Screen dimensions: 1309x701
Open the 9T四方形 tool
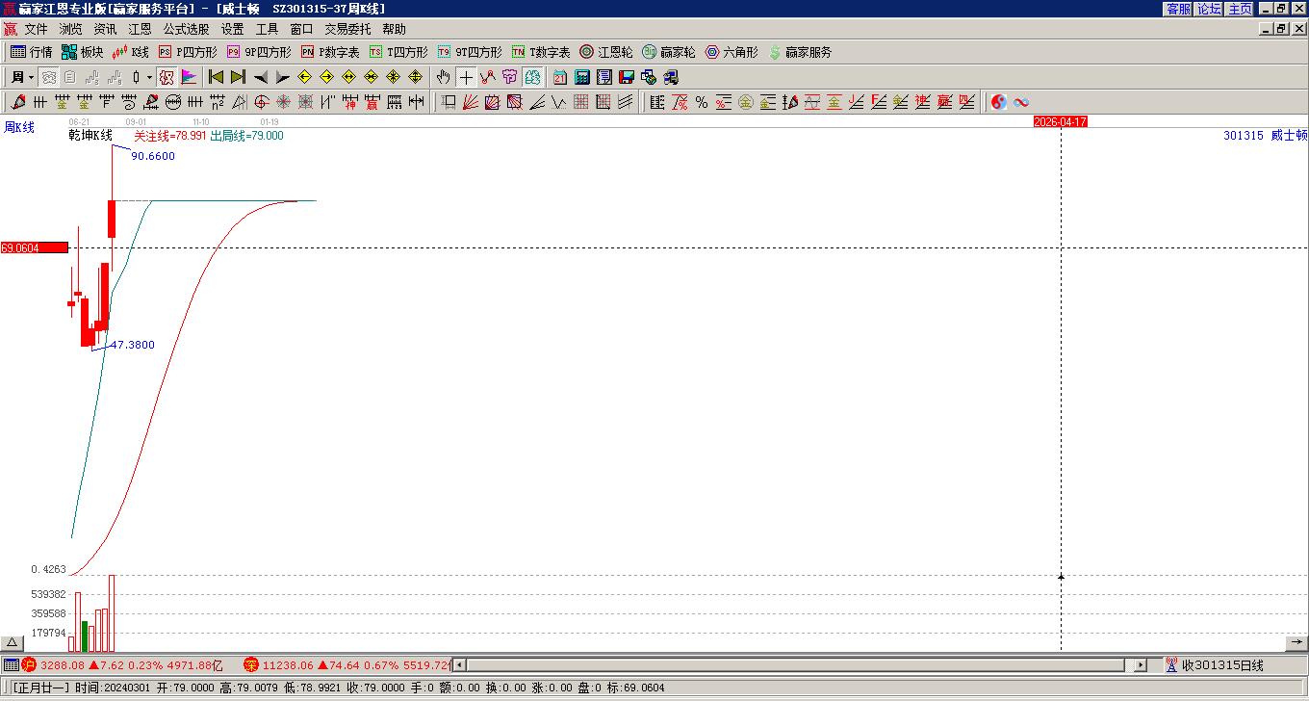pos(470,52)
